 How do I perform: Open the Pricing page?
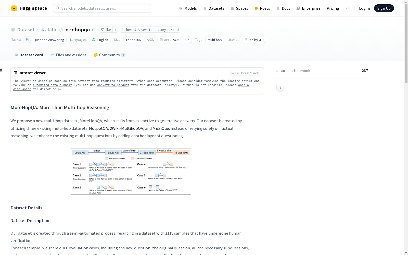[333, 8]
